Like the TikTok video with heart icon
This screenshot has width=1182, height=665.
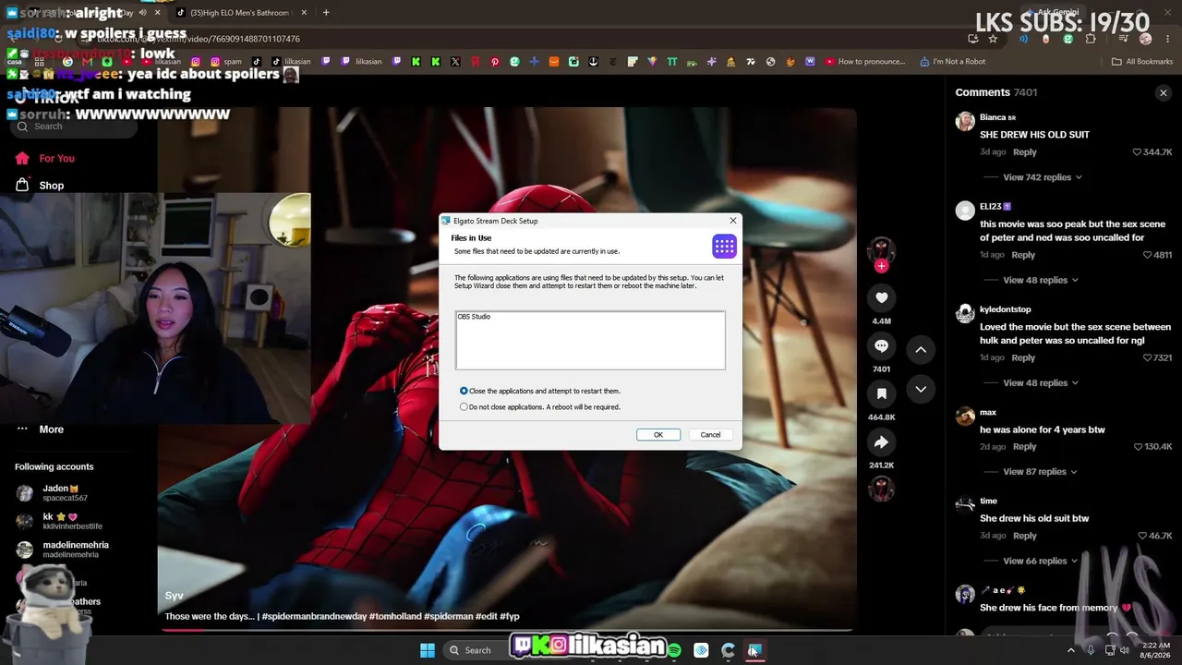tap(881, 297)
